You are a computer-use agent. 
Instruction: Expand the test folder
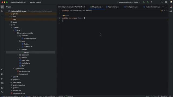click(x=11, y=77)
